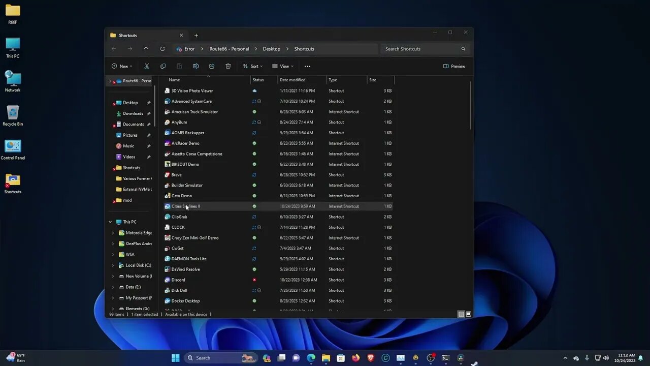The height and width of the screenshot is (366, 650).
Task: Click the Copy icon in toolbar
Action: point(163,66)
